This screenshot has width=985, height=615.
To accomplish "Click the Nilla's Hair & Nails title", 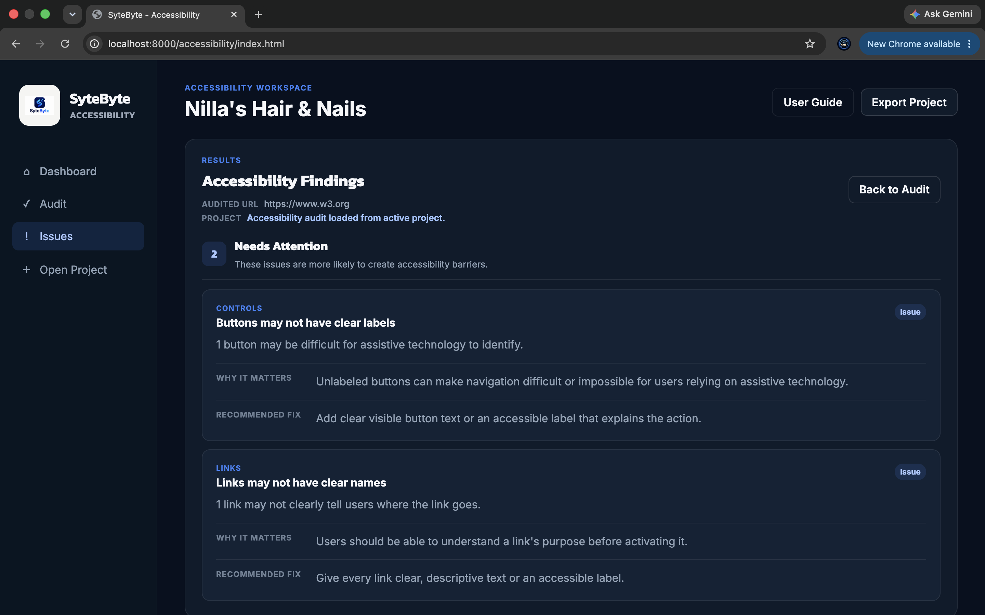I will [x=275, y=109].
